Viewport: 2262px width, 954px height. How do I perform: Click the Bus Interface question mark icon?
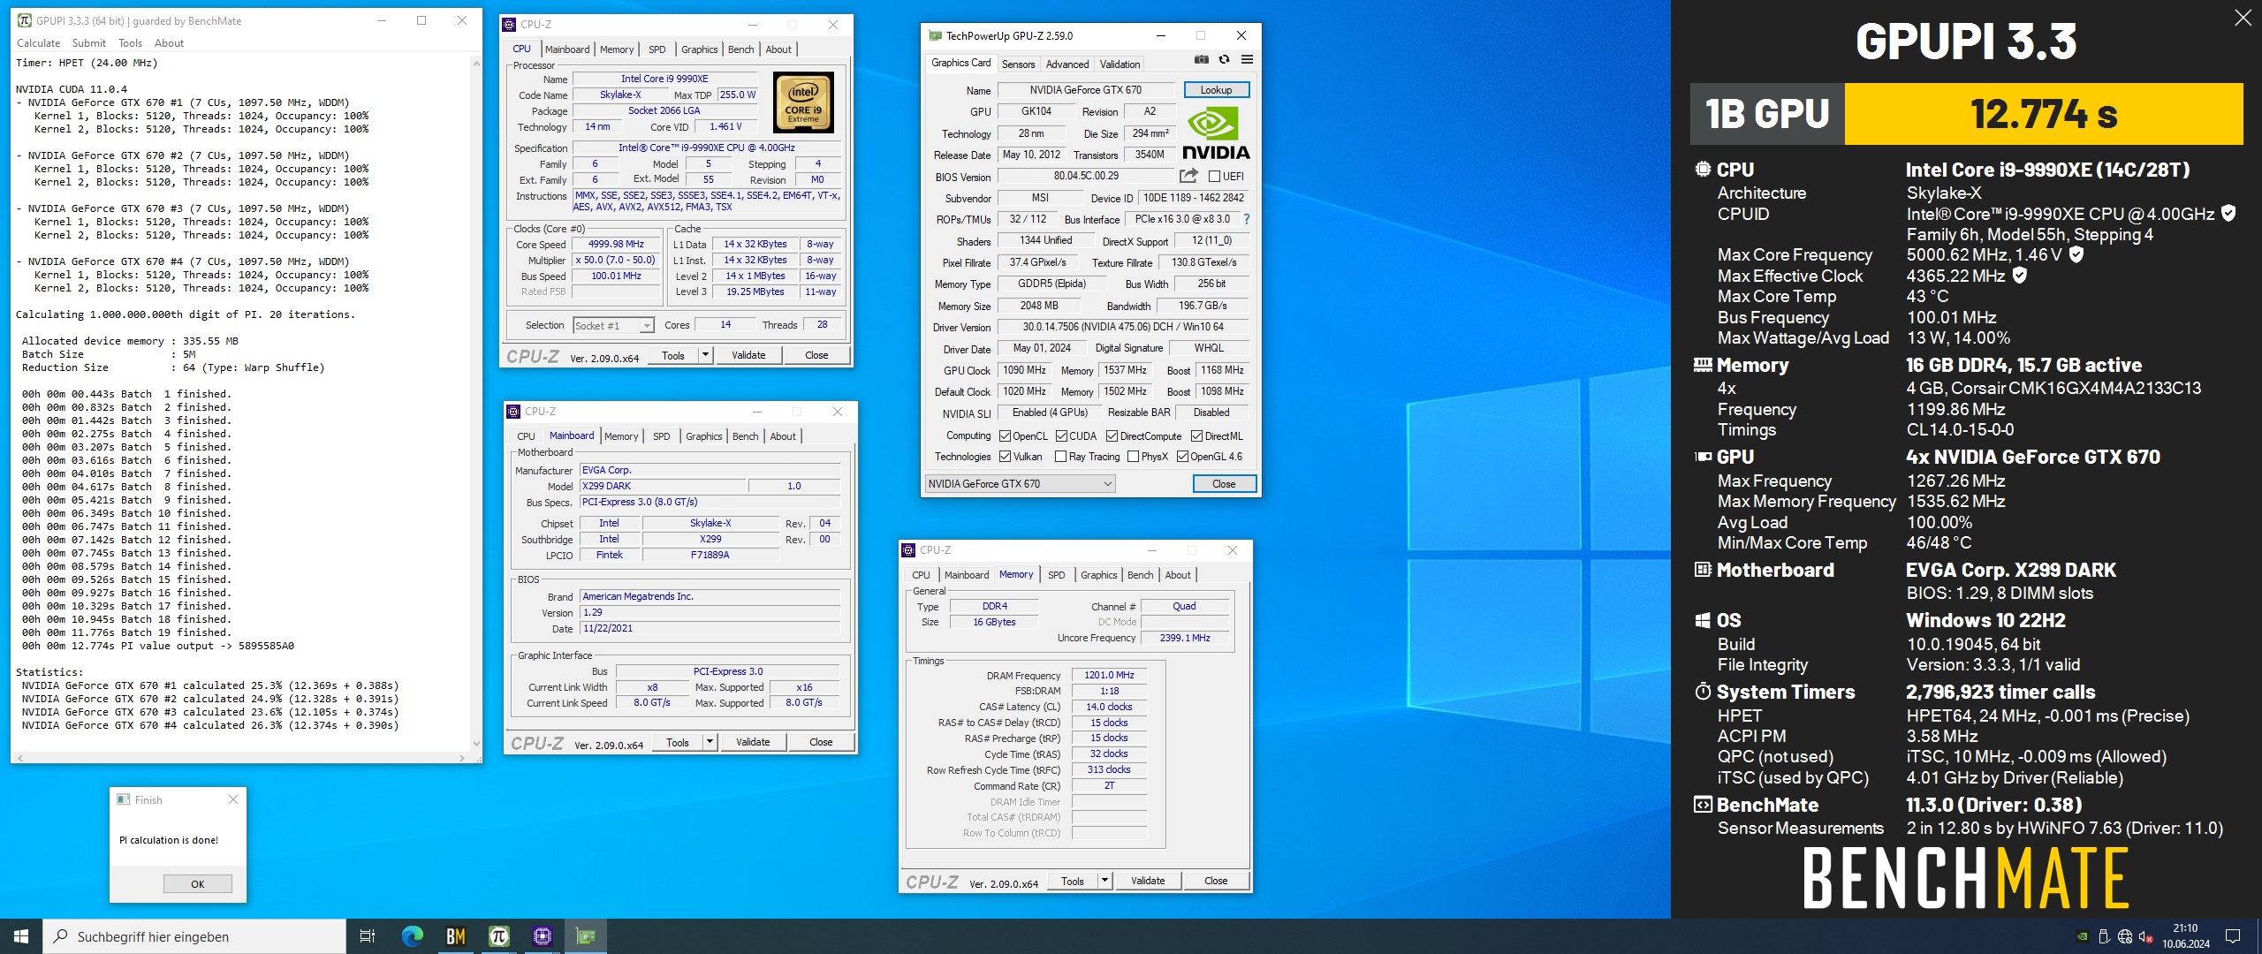tap(1247, 219)
